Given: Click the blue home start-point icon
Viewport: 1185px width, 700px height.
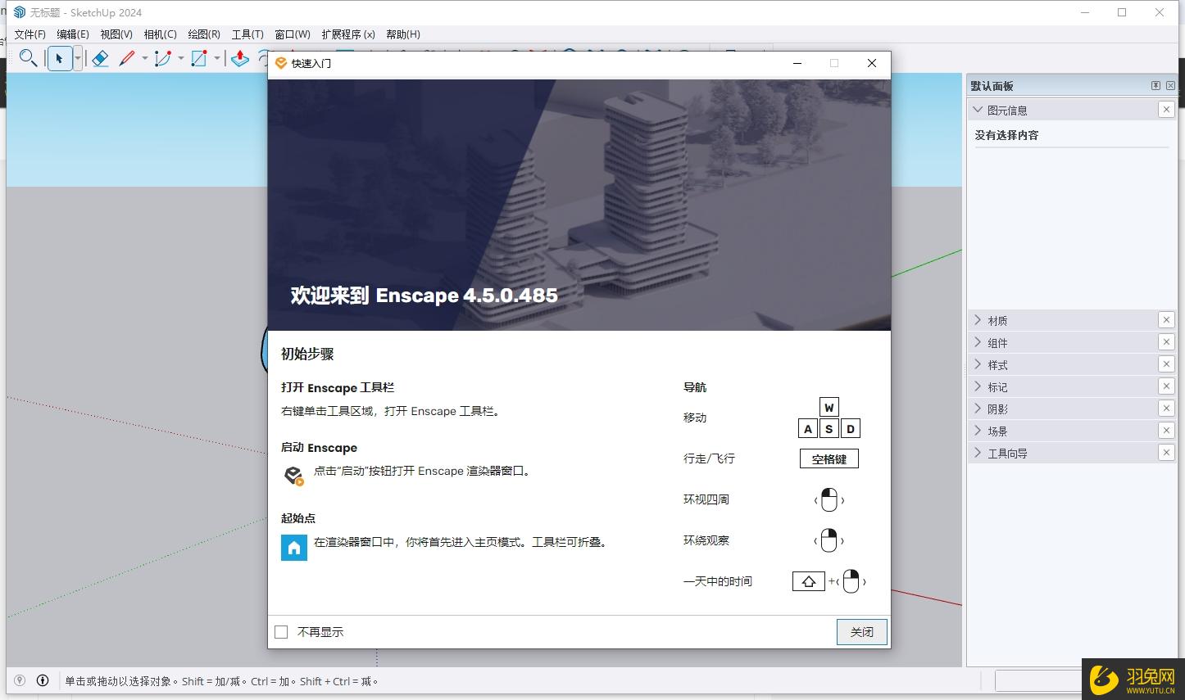Looking at the screenshot, I should (x=294, y=548).
